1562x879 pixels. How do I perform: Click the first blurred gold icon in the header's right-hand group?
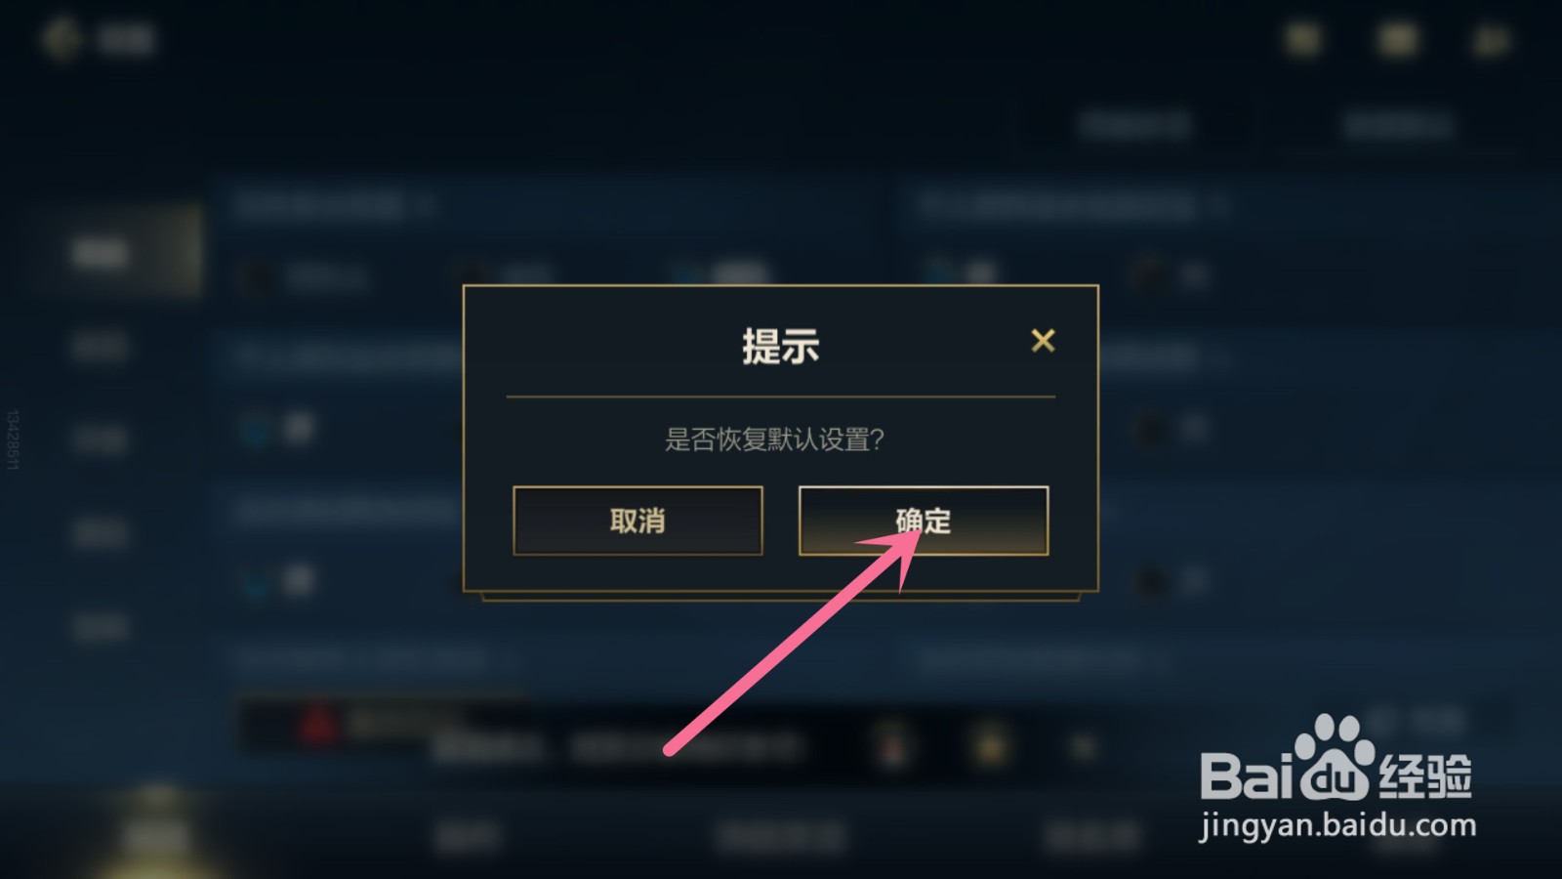point(1303,40)
